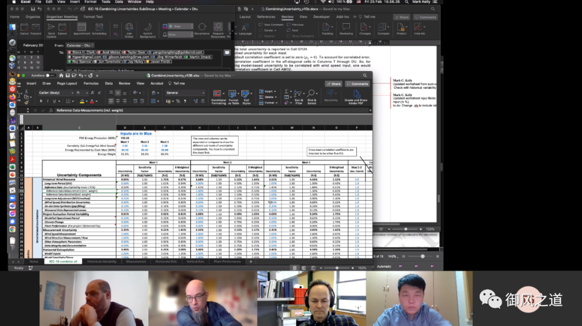582x326 pixels.
Task: Open Formulas tab in Excel
Action: click(x=91, y=84)
